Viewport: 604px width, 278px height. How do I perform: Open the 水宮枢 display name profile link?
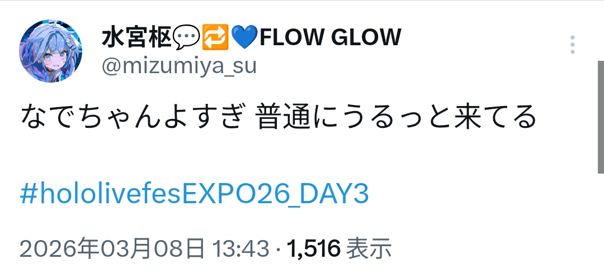[136, 37]
